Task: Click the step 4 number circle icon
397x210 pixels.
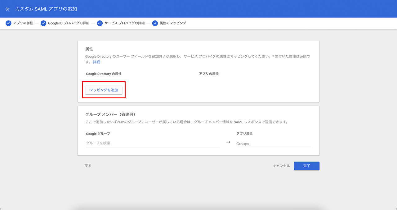Action: click(x=155, y=23)
